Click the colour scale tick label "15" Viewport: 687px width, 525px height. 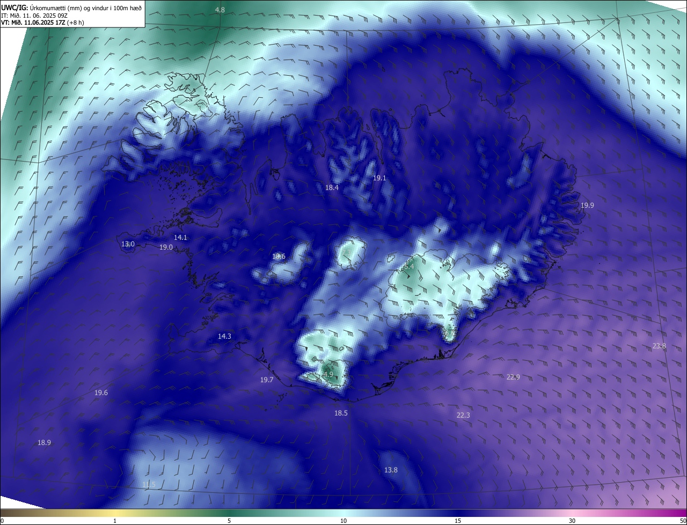458,521
